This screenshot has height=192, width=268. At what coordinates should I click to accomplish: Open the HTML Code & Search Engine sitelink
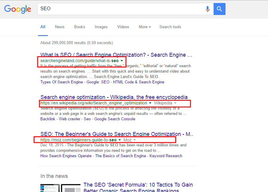coord(138,82)
